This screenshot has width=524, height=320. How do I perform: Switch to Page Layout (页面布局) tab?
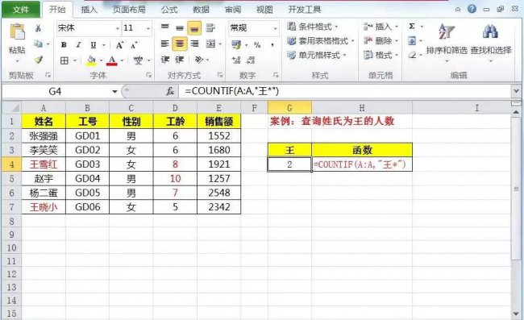tap(129, 10)
